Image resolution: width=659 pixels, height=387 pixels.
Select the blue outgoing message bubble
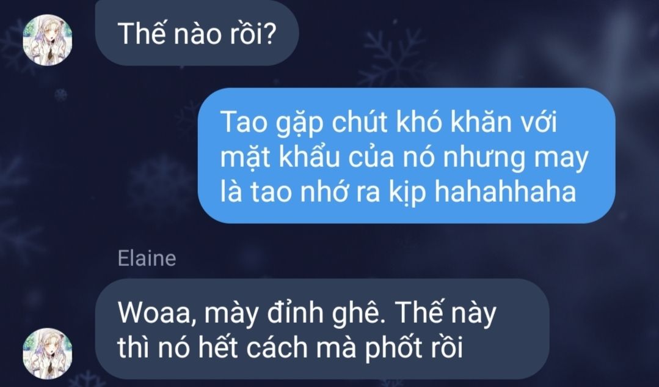pyautogui.click(x=406, y=156)
